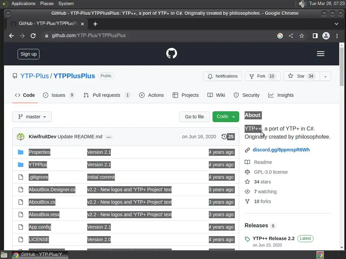The height and width of the screenshot is (259, 346).
Task: Toggle Chrome side panel icon
Action: [315, 36]
